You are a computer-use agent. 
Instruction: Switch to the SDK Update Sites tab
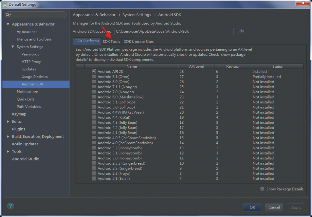point(139,41)
